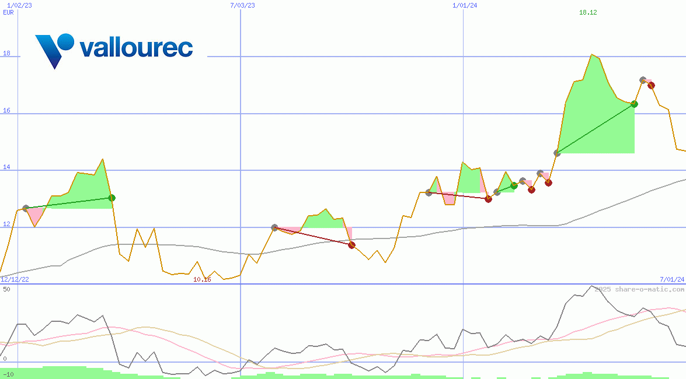Click the 7/01/24 end date label
Screen dimensions: 686x379
point(672,279)
